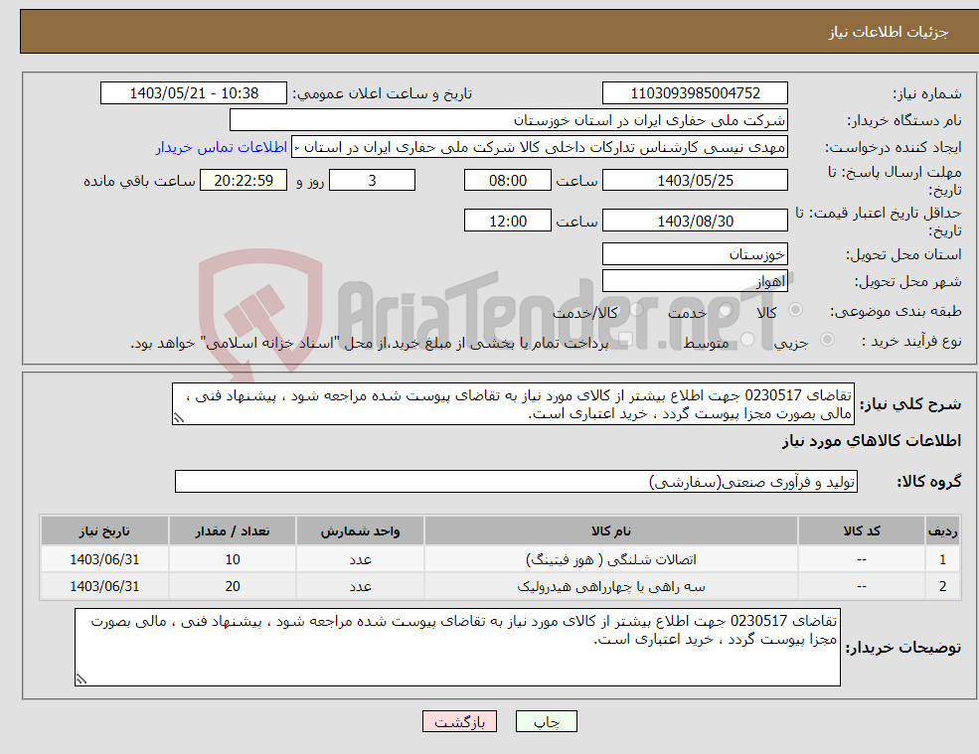Click the چاپ (print) button
The width and height of the screenshot is (979, 754).
click(x=547, y=721)
